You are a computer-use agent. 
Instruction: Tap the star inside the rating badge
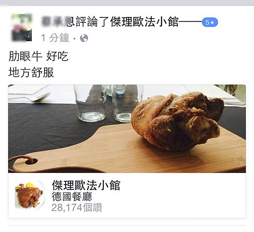tap(212, 22)
